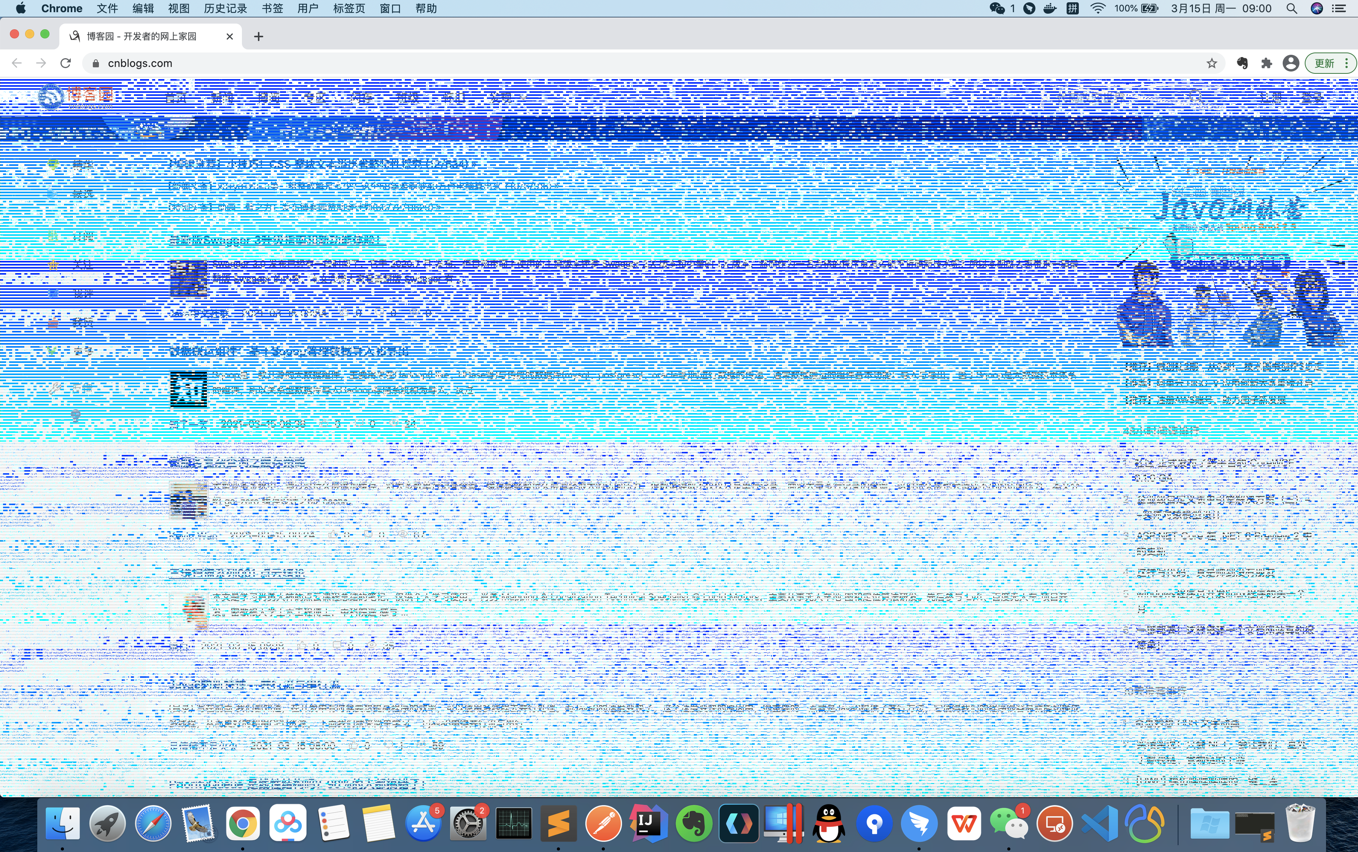
Task: Click the Evernote extension icon in the toolbar
Action: click(x=1242, y=63)
